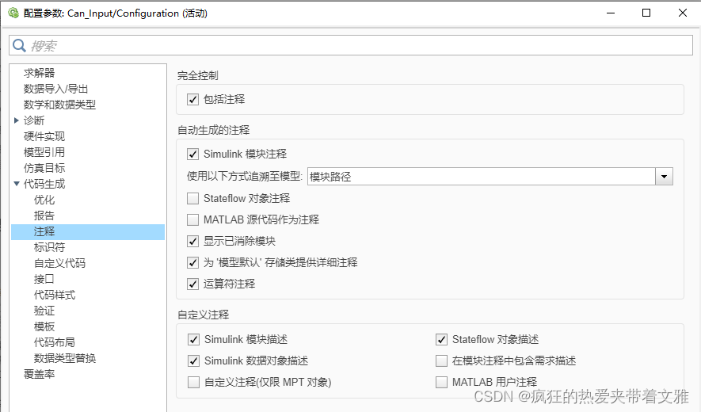Toggle the 包括注释 checkbox
The width and height of the screenshot is (701, 412).
192,100
